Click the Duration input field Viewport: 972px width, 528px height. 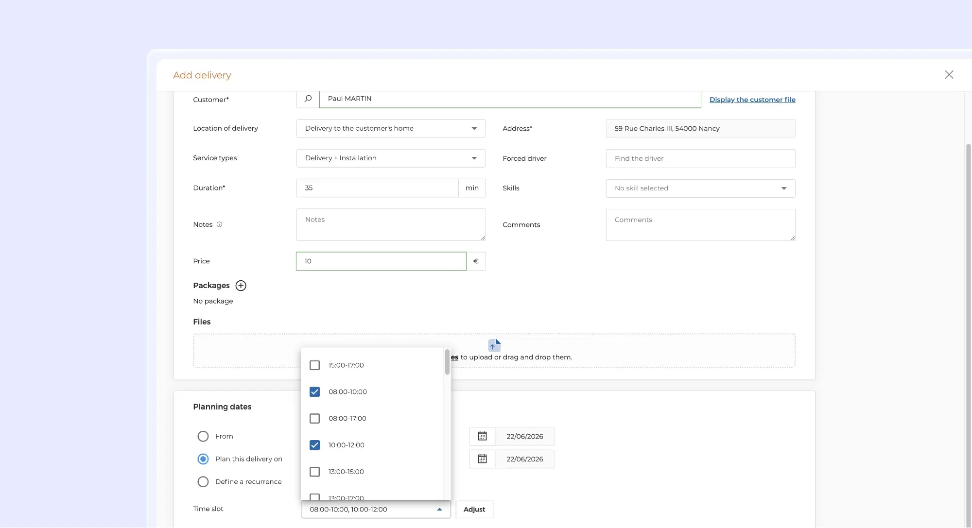[x=377, y=188]
